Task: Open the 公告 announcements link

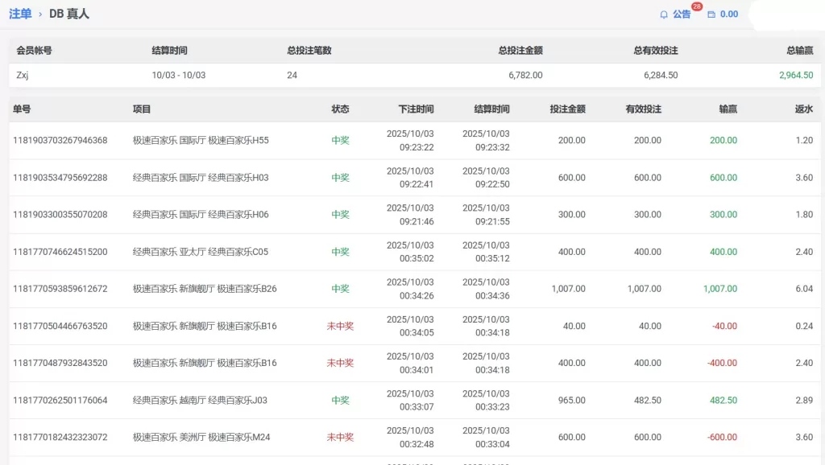Action: [x=682, y=14]
